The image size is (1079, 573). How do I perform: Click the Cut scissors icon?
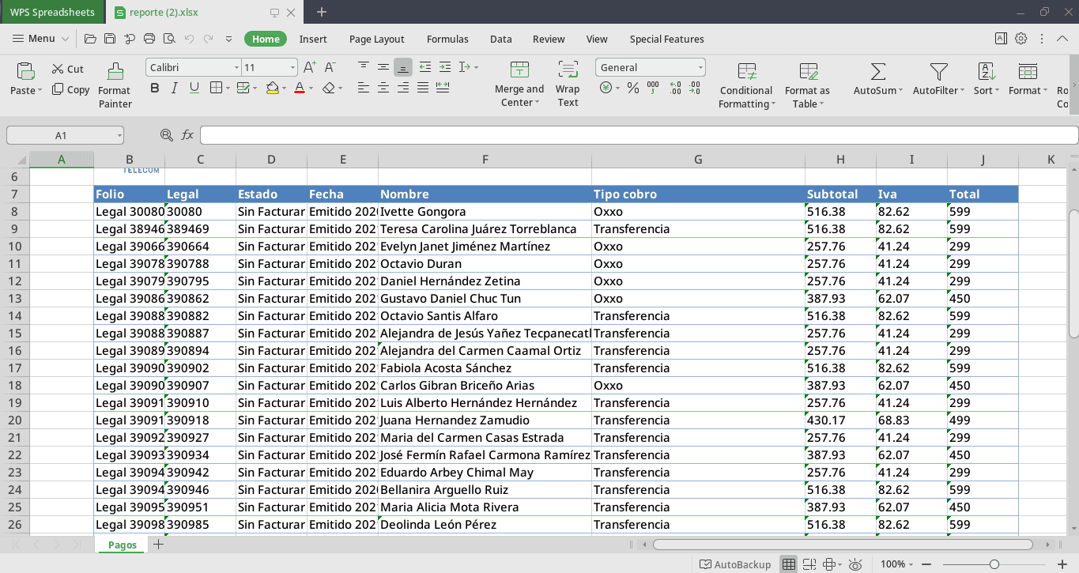click(x=58, y=69)
